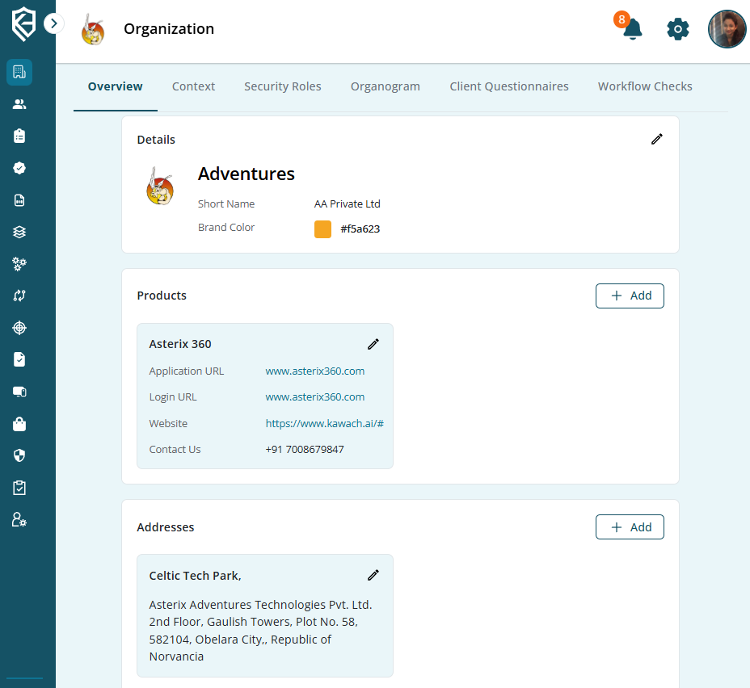This screenshot has height=688, width=750.
Task: Add a new address
Action: click(x=630, y=526)
